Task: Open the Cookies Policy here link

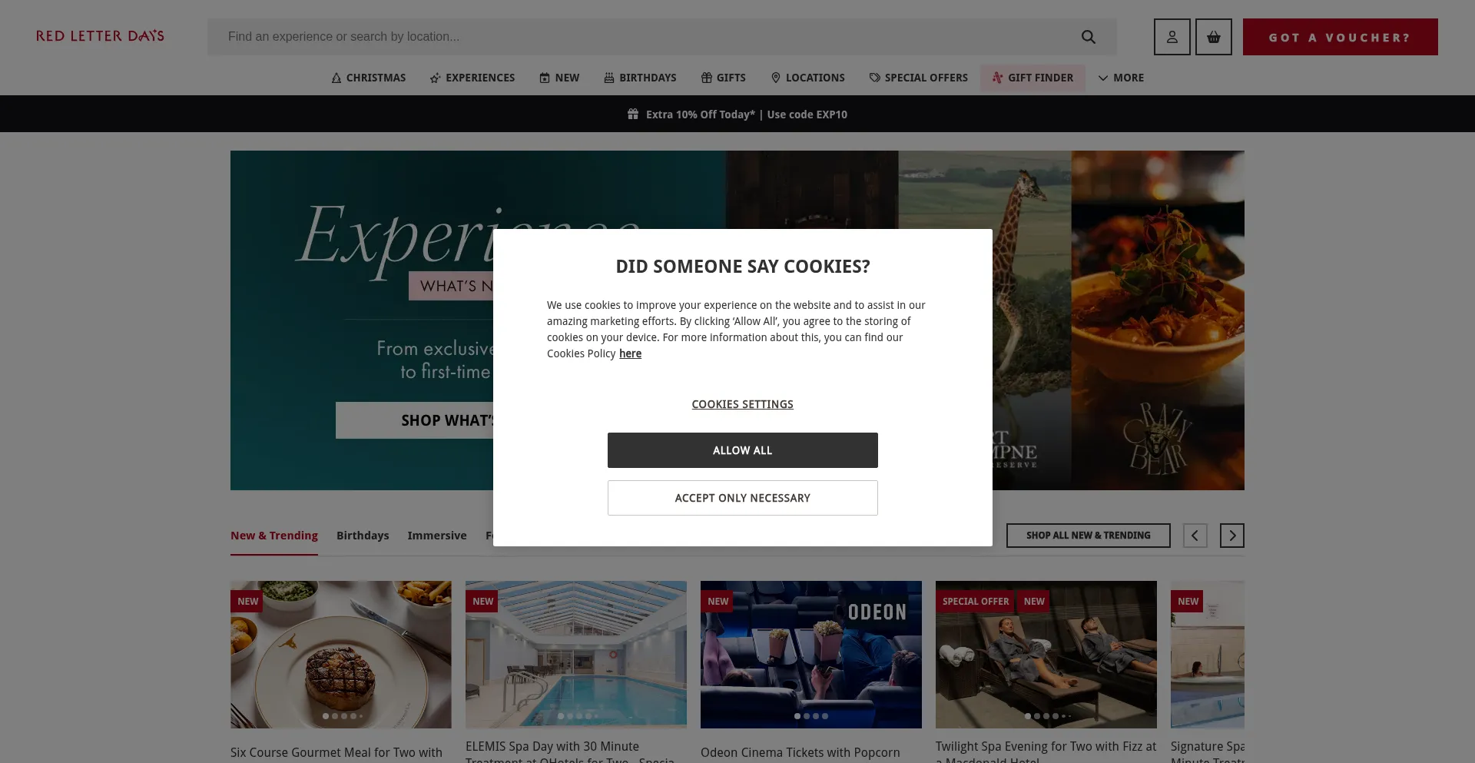Action: click(x=630, y=353)
